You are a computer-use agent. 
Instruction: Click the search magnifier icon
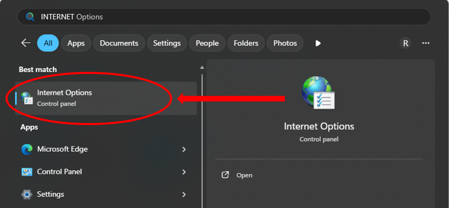coord(30,17)
